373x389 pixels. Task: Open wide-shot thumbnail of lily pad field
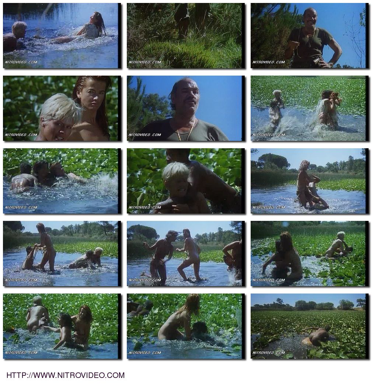(308, 326)
